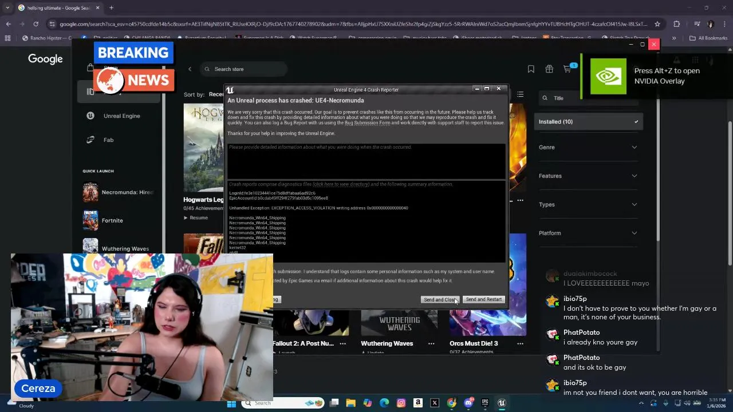Open Chrome tab search dropdown arrow
This screenshot has height=412, width=733.
click(7, 7)
